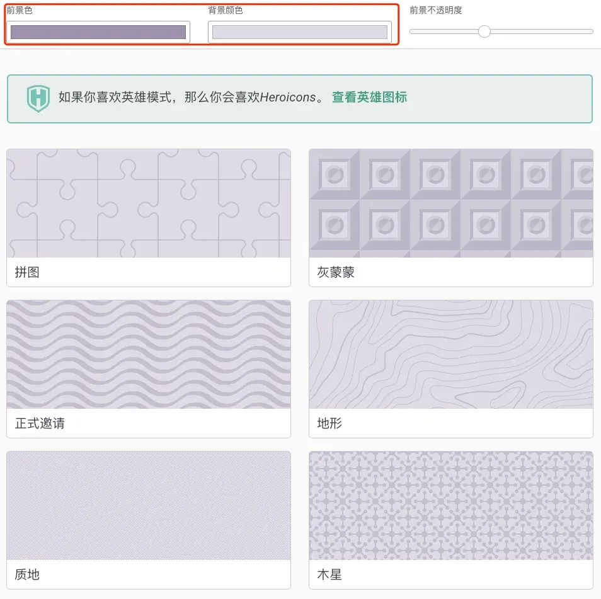
Task: Select the 地形 topography pattern preview
Action: pyautogui.click(x=451, y=355)
